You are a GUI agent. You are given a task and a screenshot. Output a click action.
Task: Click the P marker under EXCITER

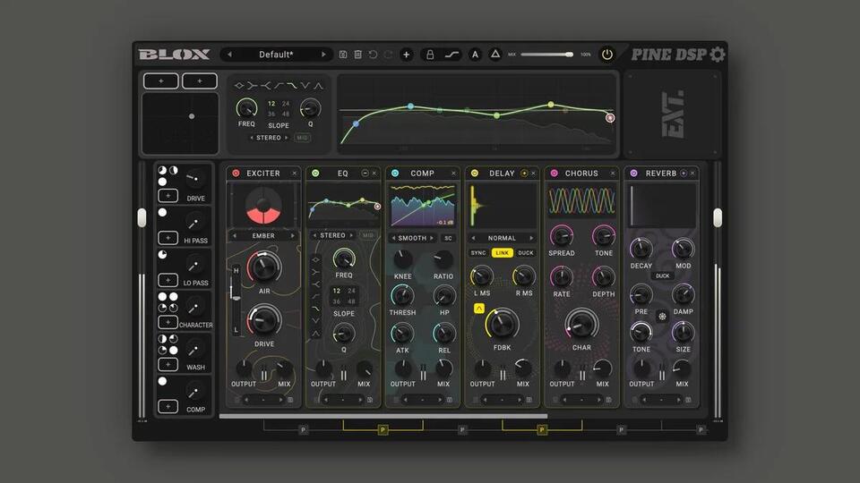[x=304, y=430]
